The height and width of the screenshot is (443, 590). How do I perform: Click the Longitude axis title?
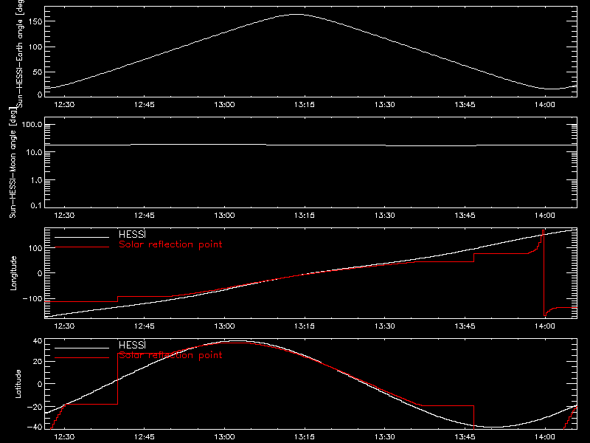(x=13, y=273)
